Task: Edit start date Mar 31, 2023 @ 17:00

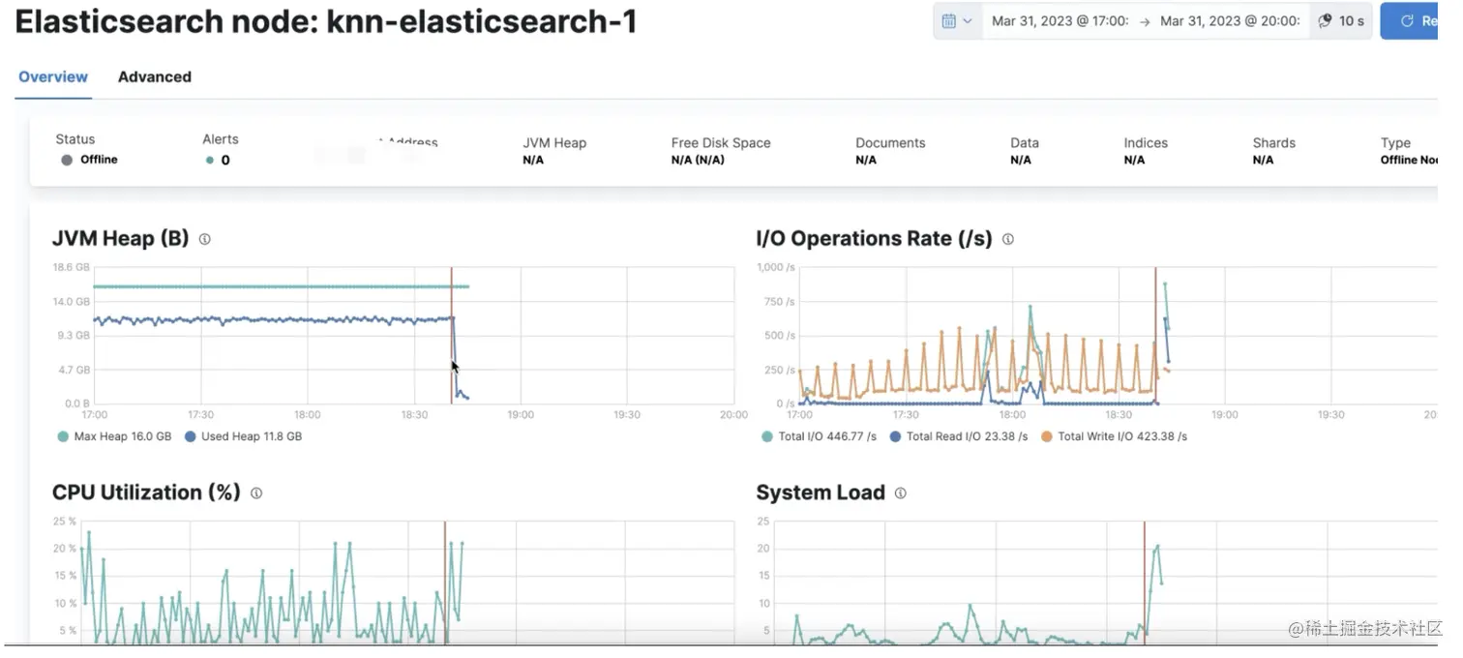Action: click(x=1060, y=20)
